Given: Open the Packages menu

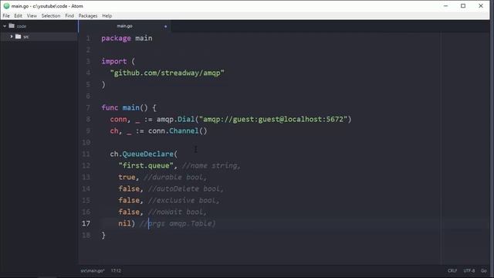Looking at the screenshot, I should (x=88, y=15).
